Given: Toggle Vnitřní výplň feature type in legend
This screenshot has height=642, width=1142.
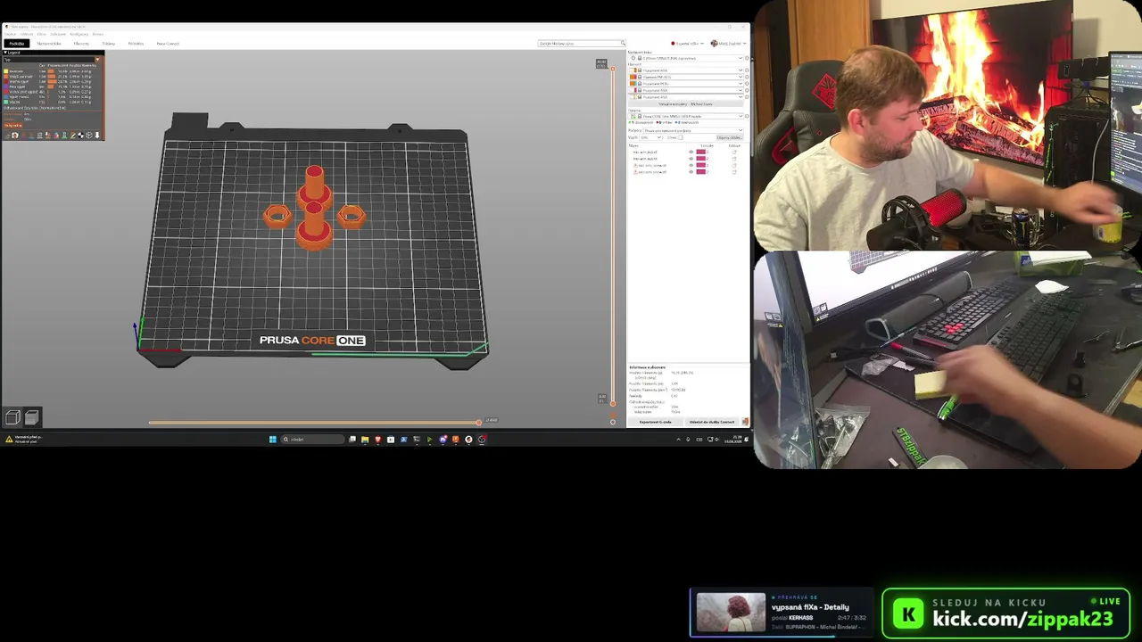Looking at the screenshot, I should tap(49, 82).
